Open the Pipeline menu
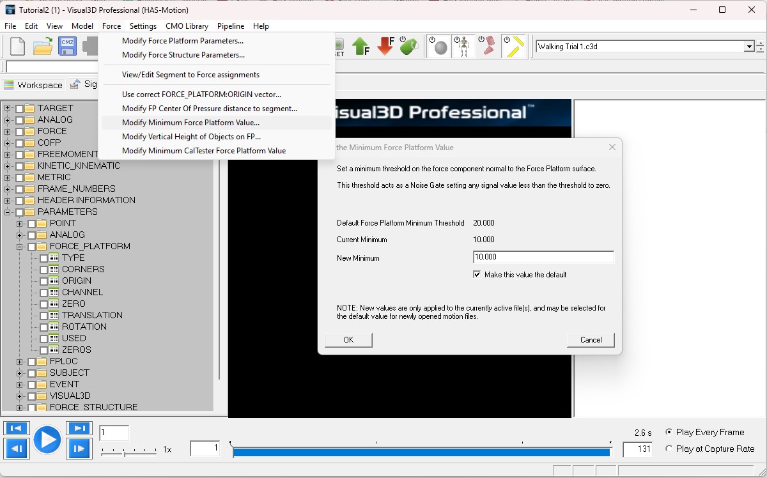The width and height of the screenshot is (767, 478). click(x=231, y=26)
